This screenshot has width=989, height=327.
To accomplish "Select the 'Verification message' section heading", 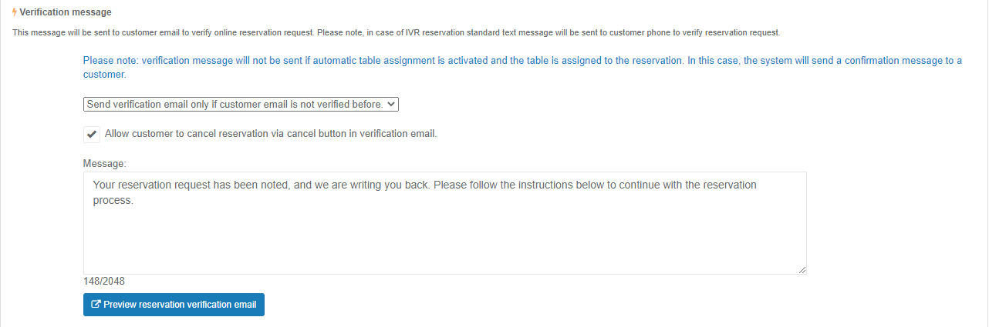I will pos(66,12).
